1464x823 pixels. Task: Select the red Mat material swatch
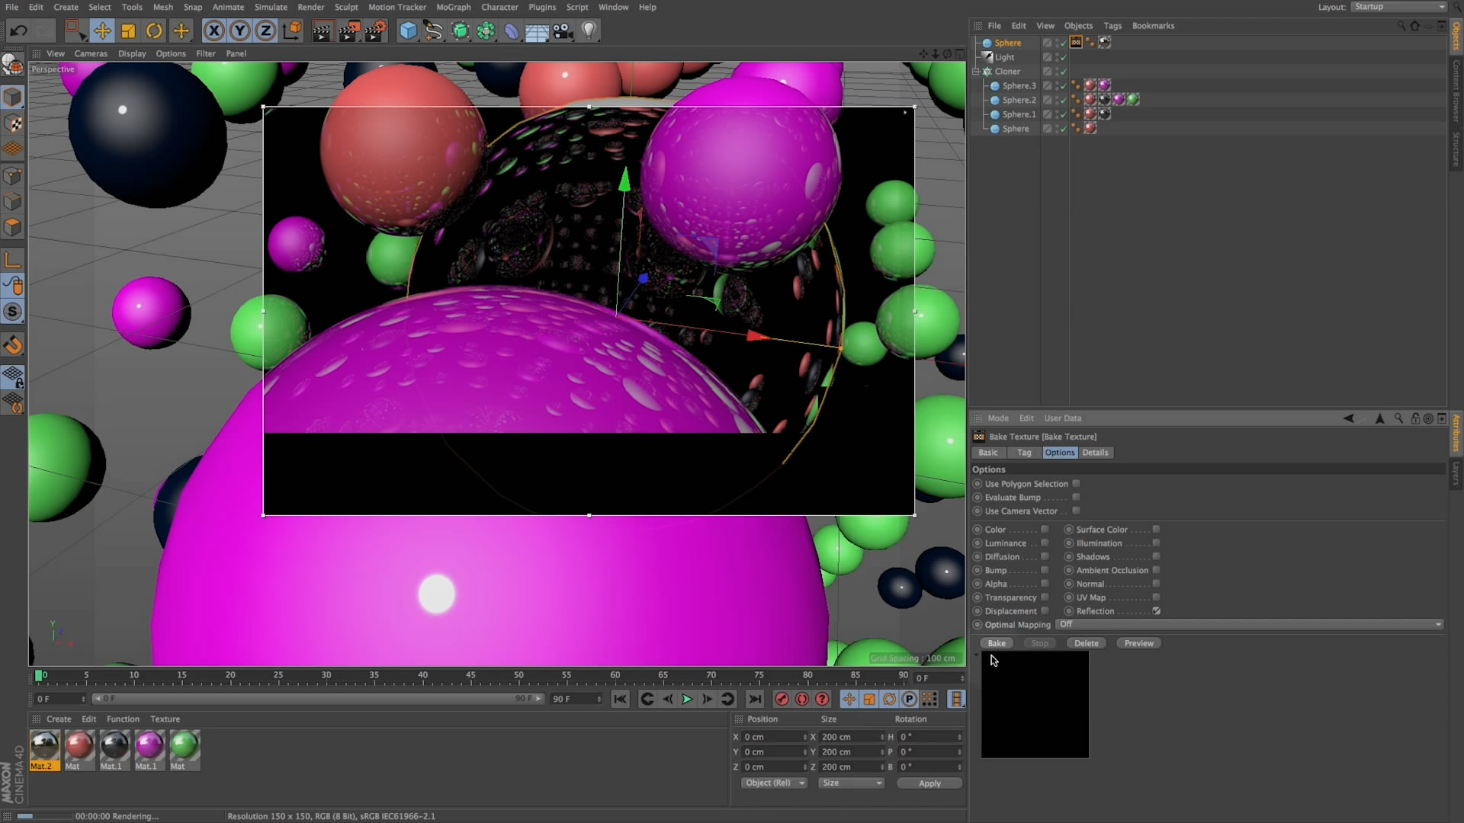coord(79,750)
